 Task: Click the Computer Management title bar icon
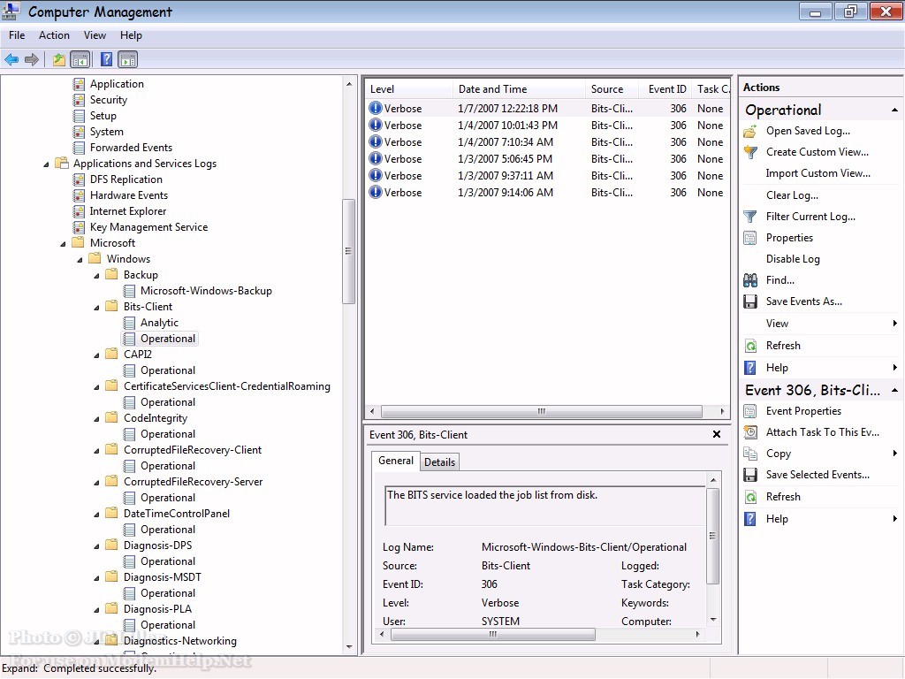11,11
